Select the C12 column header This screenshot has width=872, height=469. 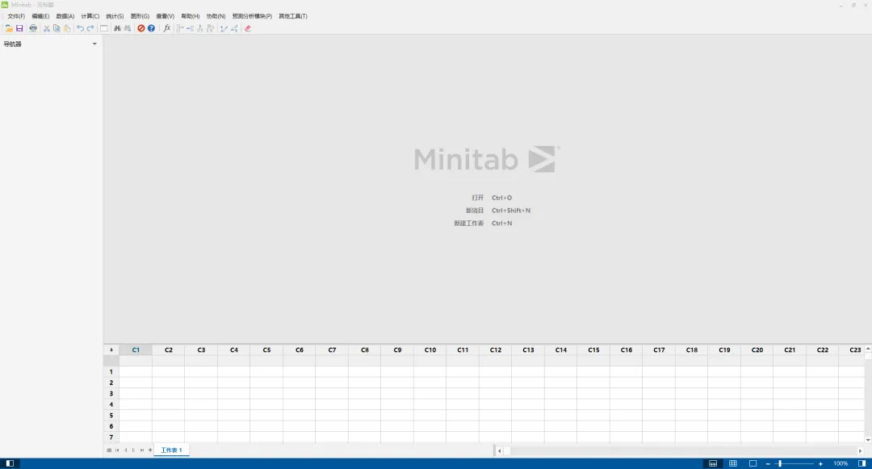point(496,350)
